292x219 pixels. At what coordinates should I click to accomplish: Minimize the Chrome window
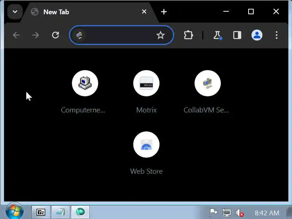(226, 12)
